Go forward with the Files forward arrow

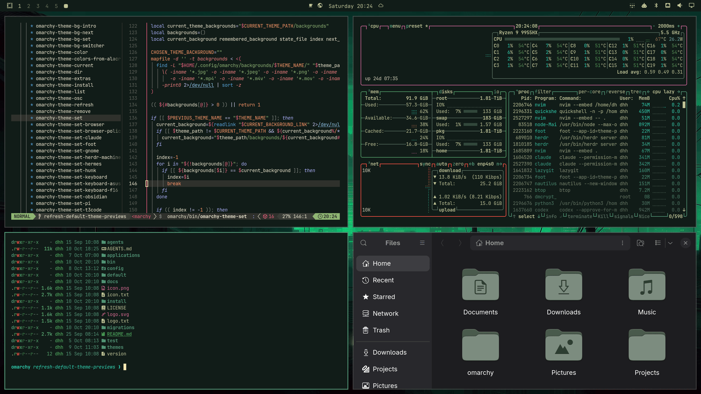[x=460, y=243]
